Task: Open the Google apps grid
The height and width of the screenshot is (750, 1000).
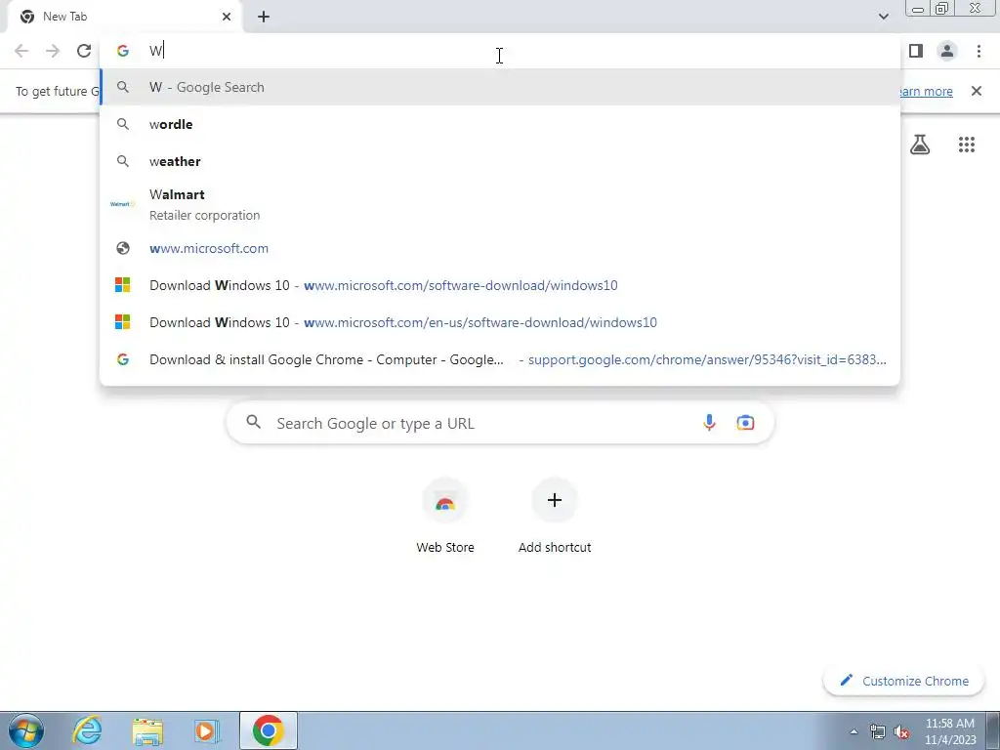Action: point(966,145)
